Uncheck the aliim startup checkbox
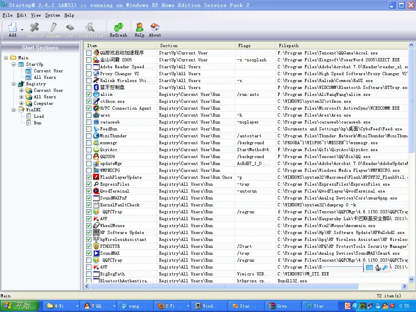This screenshot has width=416, height=312. point(89,94)
